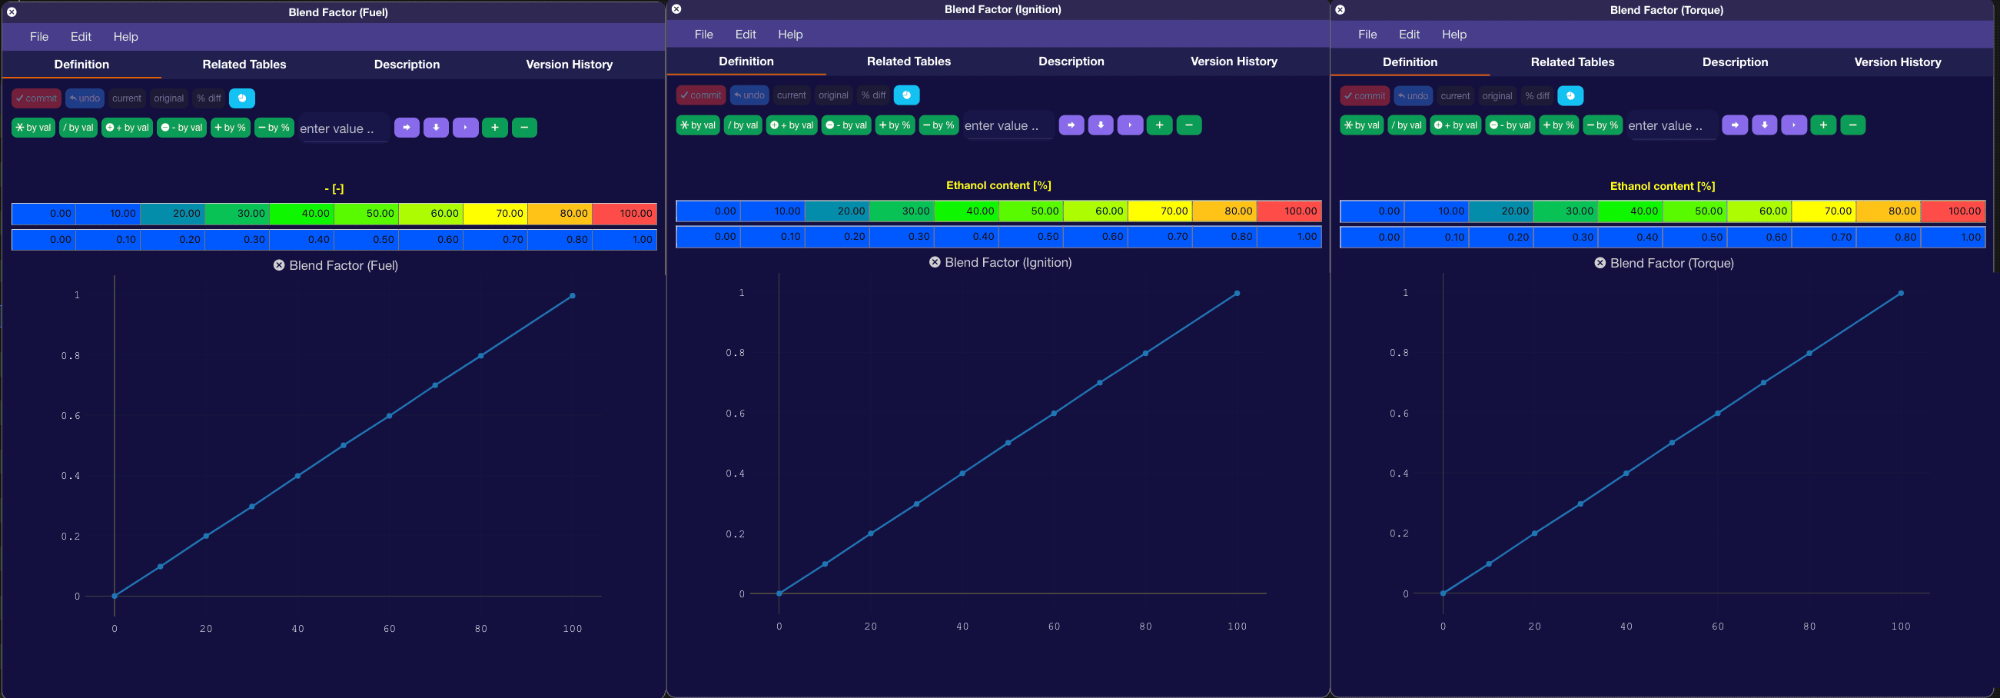This screenshot has width=2000, height=698.
Task: Click down-arrow interpolate button in Torque window
Action: (x=1764, y=125)
